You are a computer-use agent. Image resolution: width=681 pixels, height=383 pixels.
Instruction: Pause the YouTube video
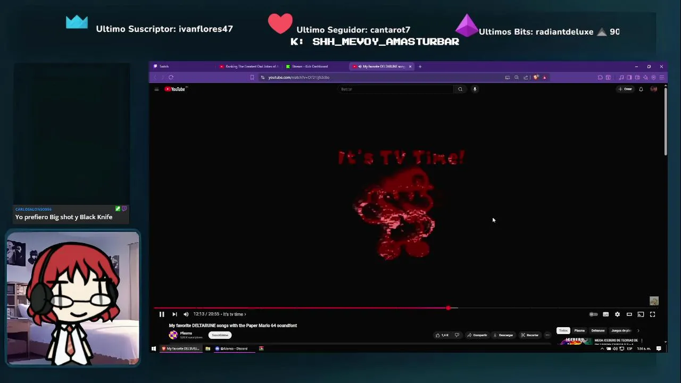pyautogui.click(x=162, y=314)
